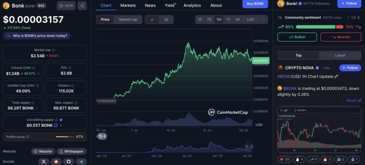
Task: Click Buy BONK button
Action: click(x=255, y=4)
